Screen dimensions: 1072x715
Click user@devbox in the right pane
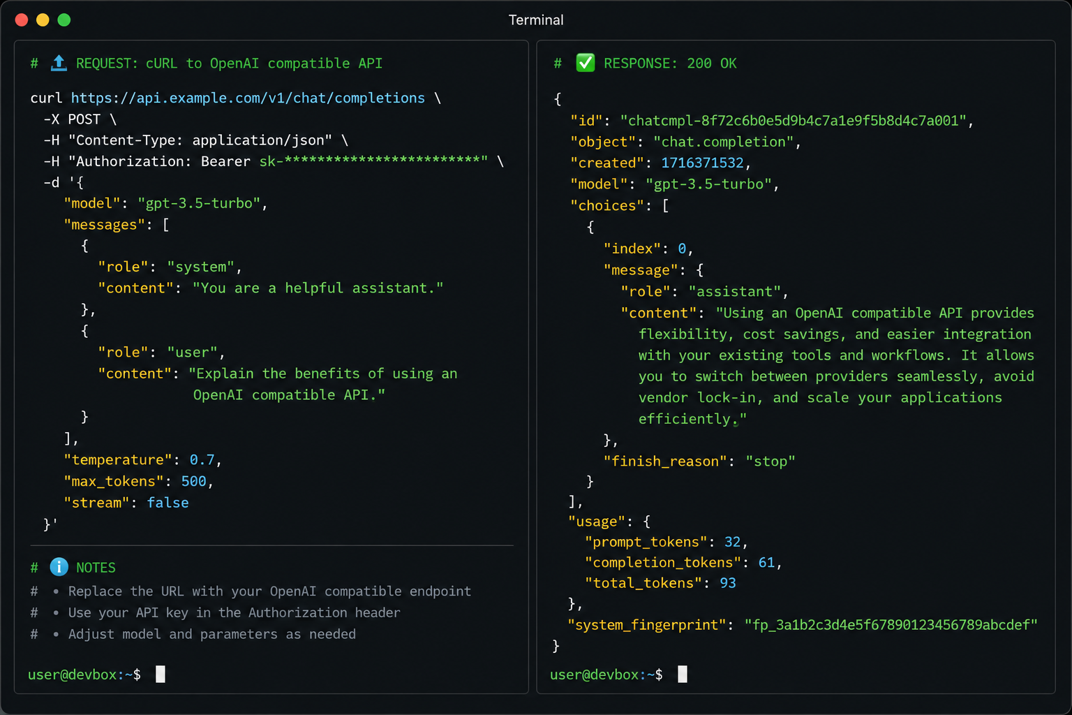595,675
